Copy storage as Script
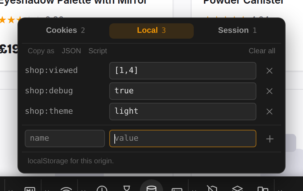Image resolution: width=303 pixels, height=191 pixels. pos(98,51)
